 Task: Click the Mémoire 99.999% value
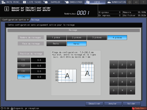(x=142, y=12)
